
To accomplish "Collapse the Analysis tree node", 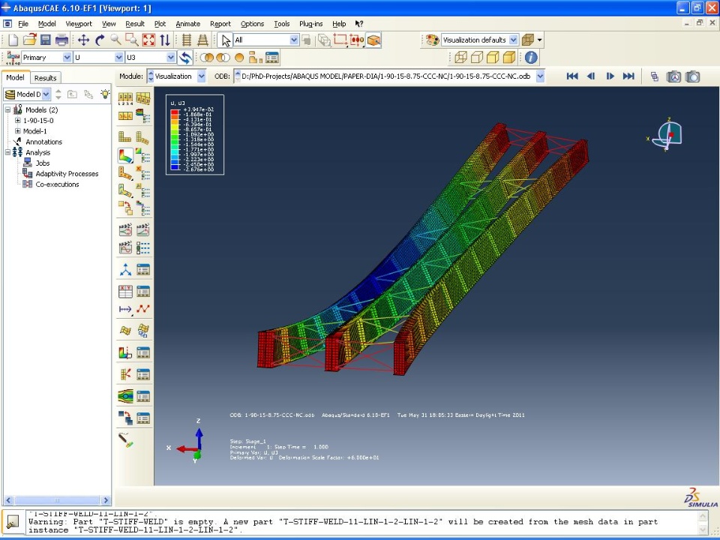I will [x=7, y=152].
